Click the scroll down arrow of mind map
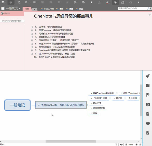This screenshot has height=146, width=152. click(141, 139)
